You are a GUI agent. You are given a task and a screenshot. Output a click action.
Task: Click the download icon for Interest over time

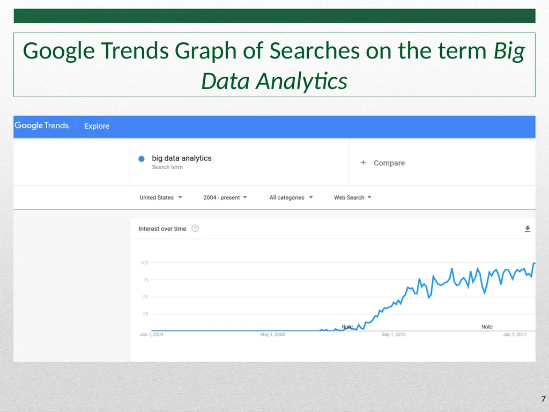[x=528, y=229]
